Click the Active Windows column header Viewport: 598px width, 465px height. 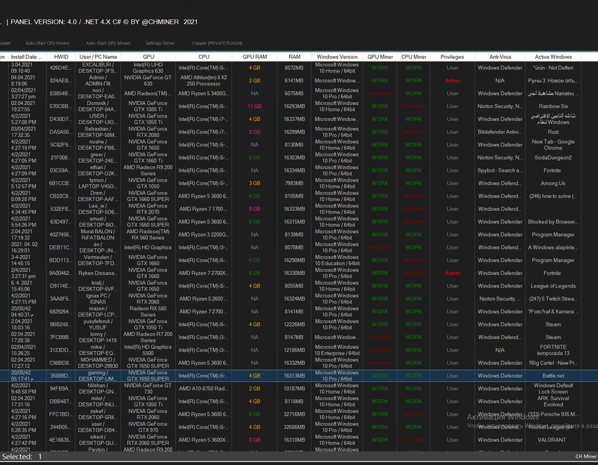click(553, 57)
